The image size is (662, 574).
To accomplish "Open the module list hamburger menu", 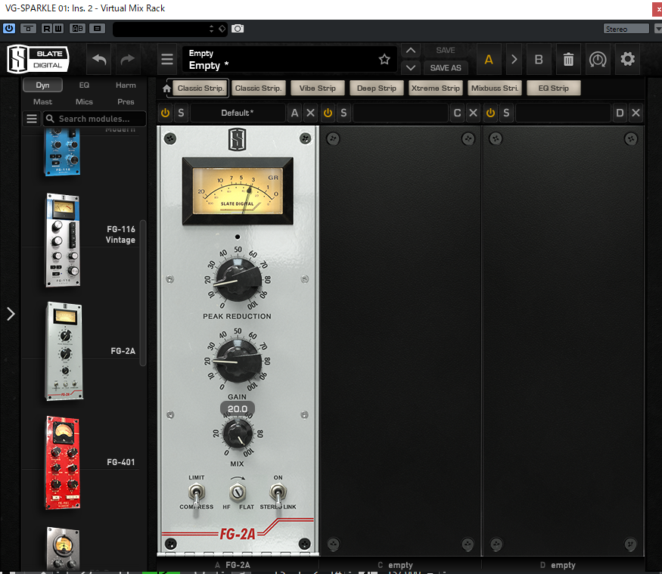I will [32, 119].
